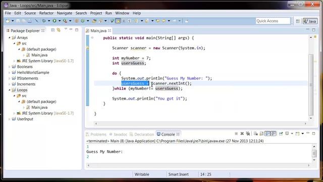Image resolution: width=323 pixels, height=182 pixels.
Task: Click the Search flashlight toolbar icon
Action: (100, 21)
